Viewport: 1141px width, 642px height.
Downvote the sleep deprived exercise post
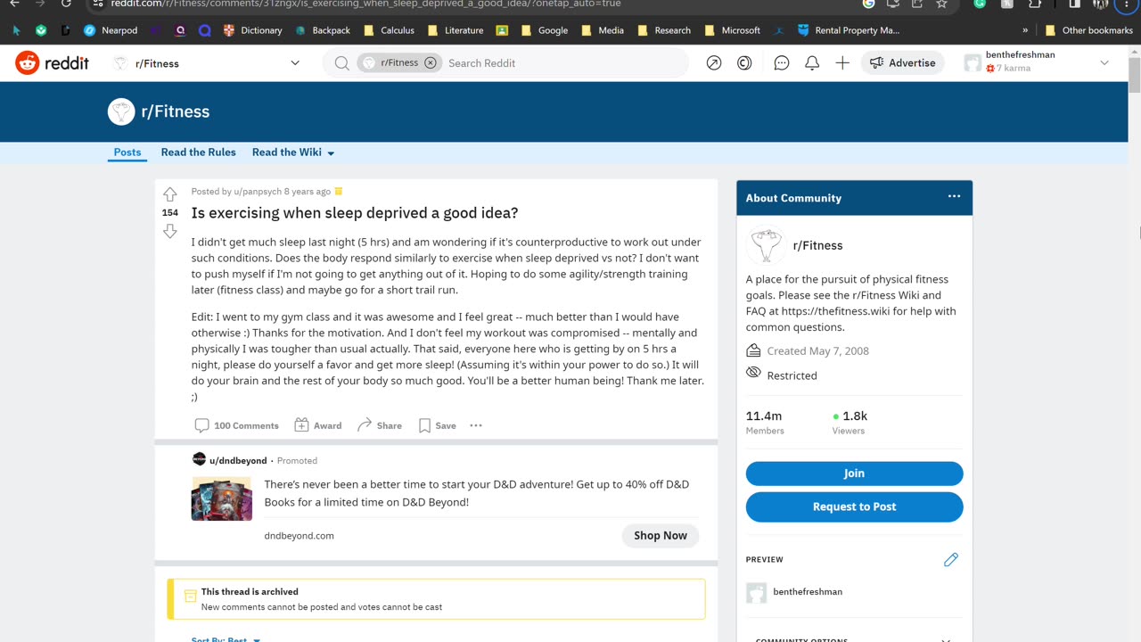pyautogui.click(x=169, y=231)
